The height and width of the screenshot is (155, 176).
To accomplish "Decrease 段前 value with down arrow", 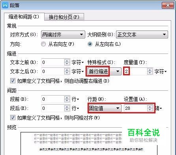I will pos(67,101).
